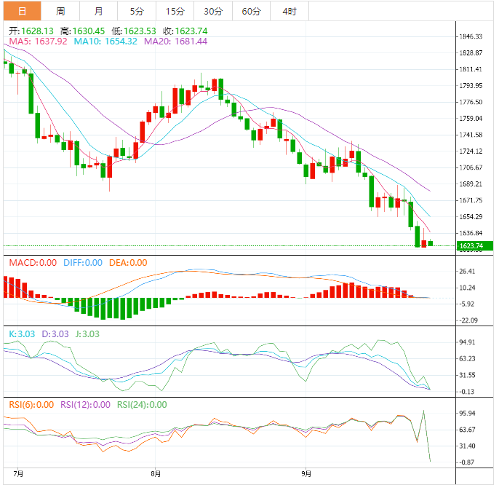Screen dimensions: 499x493
Task: Click the 1846.33 price axis label
Action: coord(471,36)
